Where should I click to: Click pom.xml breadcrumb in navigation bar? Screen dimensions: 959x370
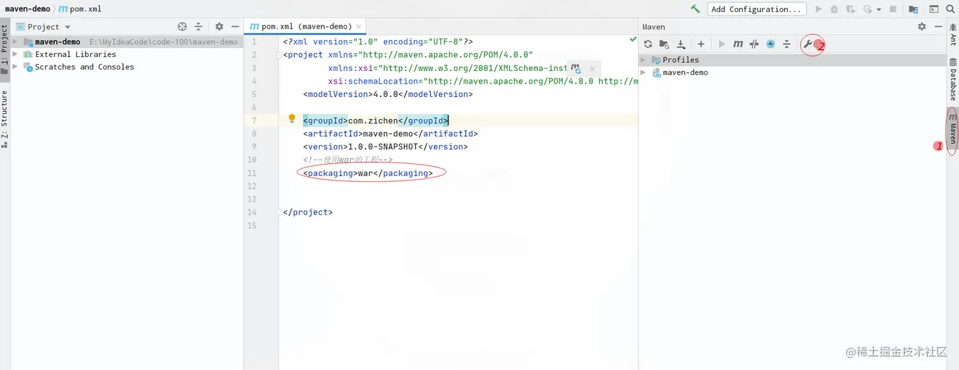coord(80,9)
